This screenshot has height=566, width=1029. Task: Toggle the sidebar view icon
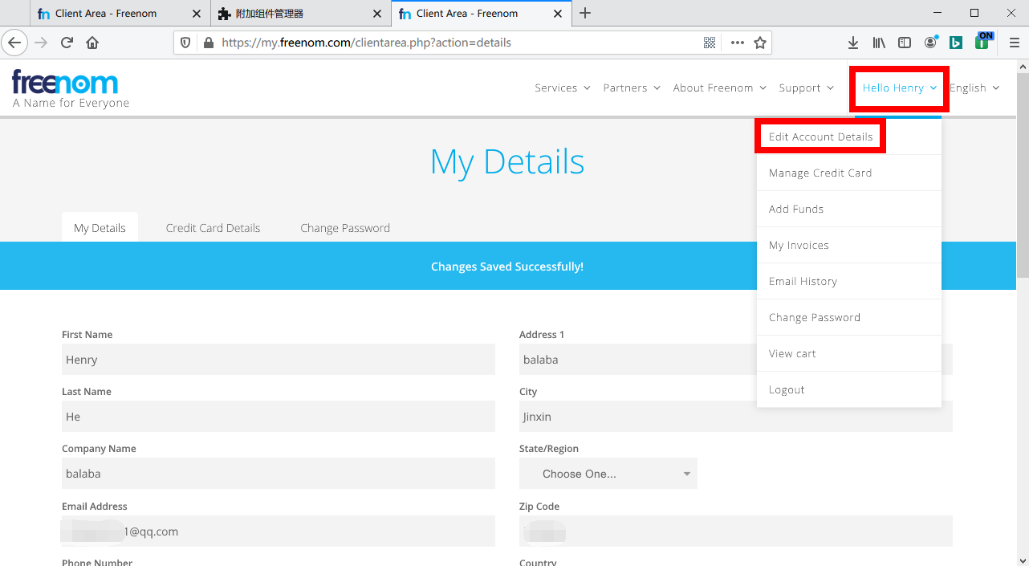point(905,43)
